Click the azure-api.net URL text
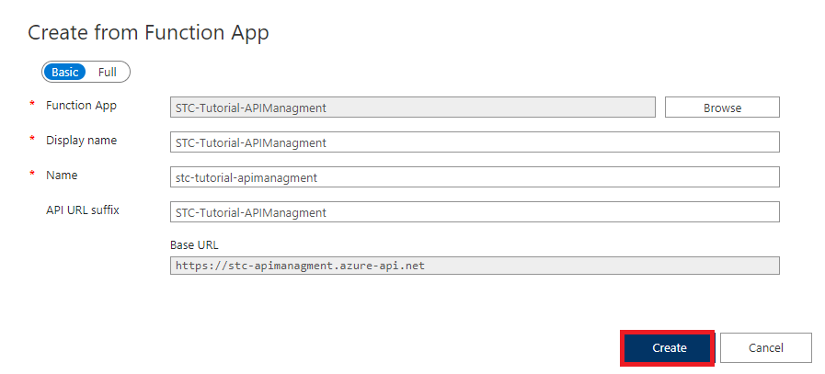 (302, 266)
